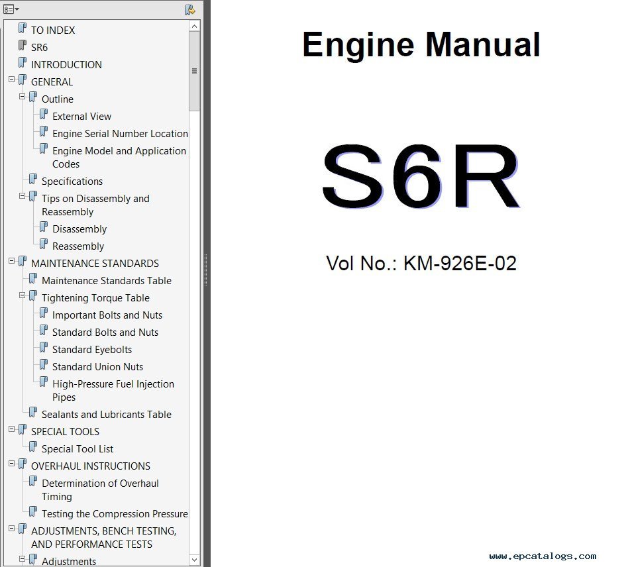
Task: Open the bookmarks options menu icon
Action: (x=11, y=9)
